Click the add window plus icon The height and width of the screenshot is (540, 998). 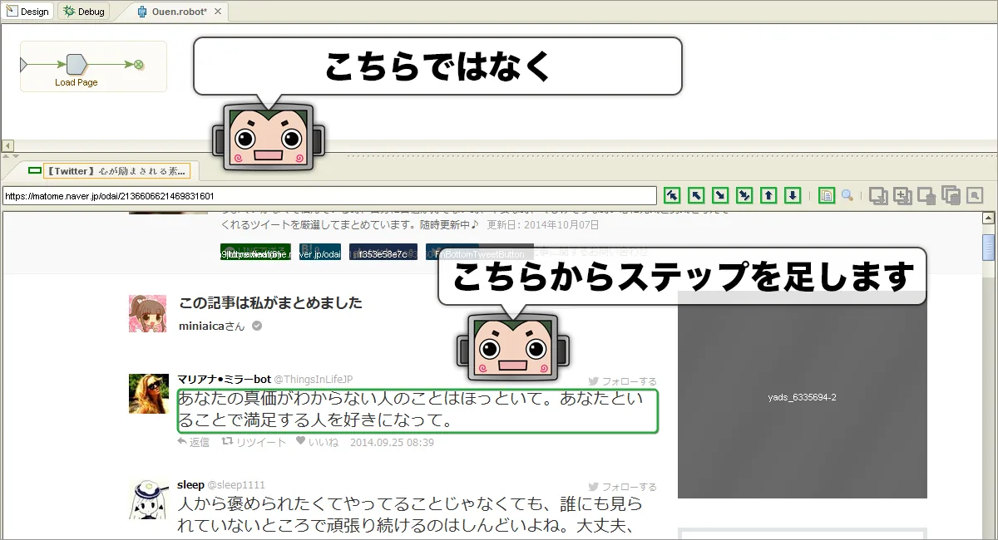[903, 196]
